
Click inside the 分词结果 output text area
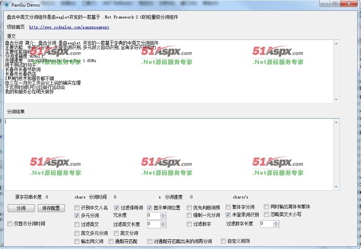(169, 154)
